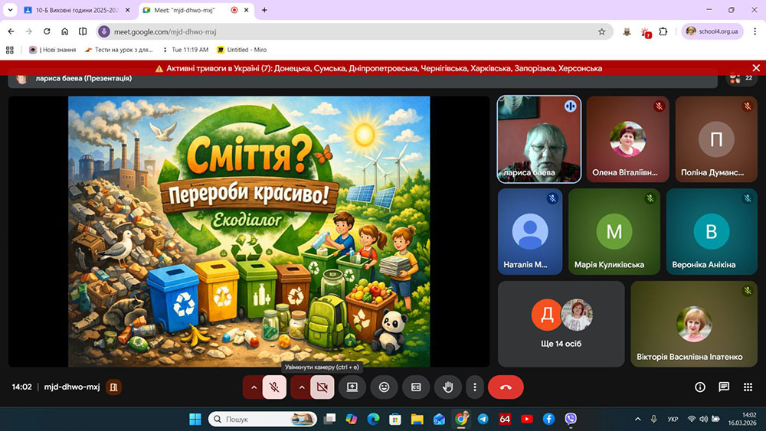Open the Нові знання bookmark
This screenshot has height=431, width=766.
[52, 50]
